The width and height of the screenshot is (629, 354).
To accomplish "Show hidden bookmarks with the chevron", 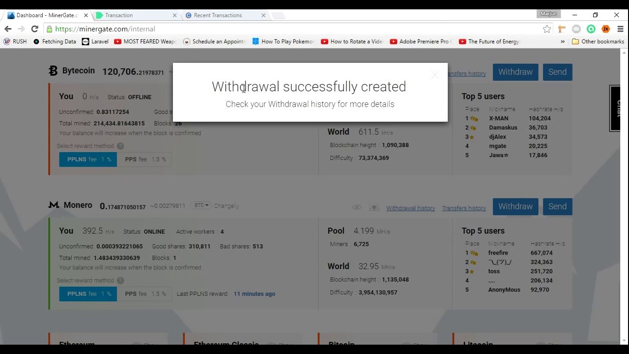I will (563, 42).
